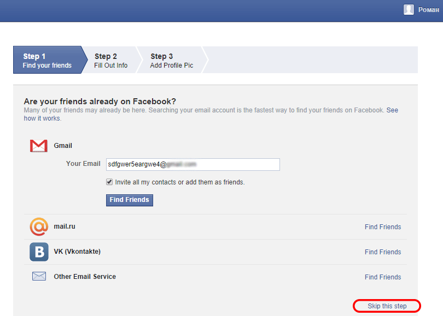Click the mail.ru label text
Image resolution: width=443 pixels, height=316 pixels.
(x=65, y=226)
